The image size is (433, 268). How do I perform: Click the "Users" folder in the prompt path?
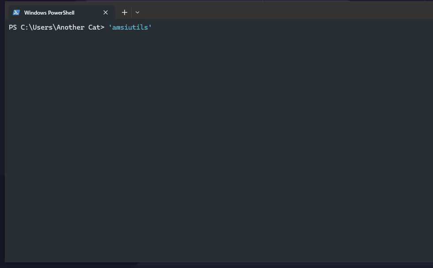point(42,27)
